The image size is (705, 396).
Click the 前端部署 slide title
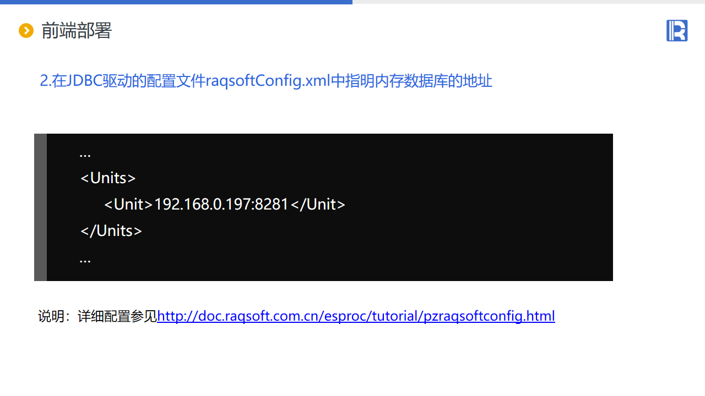pos(77,31)
